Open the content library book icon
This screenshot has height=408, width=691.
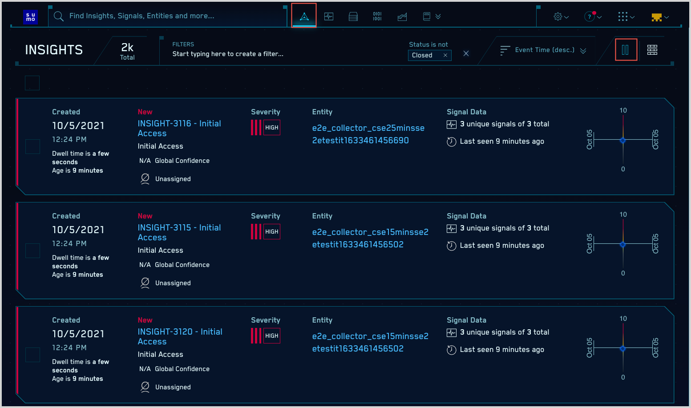[x=426, y=16]
